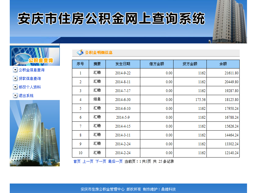Click the 公积金查询 magnifier banner image
The width and height of the screenshot is (258, 193).
point(35,56)
